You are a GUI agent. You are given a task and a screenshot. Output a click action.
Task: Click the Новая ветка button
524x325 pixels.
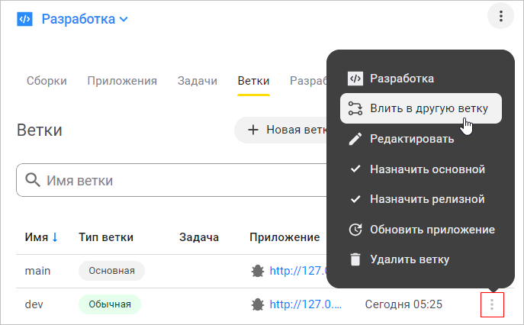click(281, 130)
